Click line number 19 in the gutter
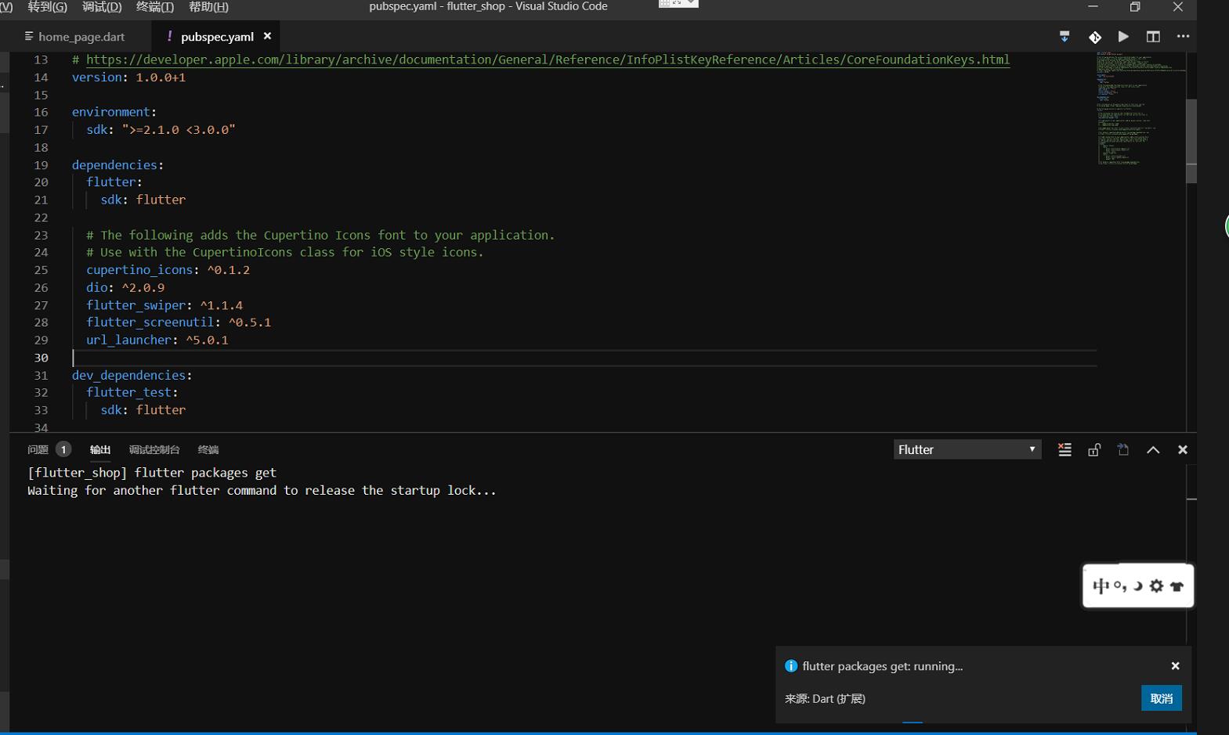 click(41, 165)
